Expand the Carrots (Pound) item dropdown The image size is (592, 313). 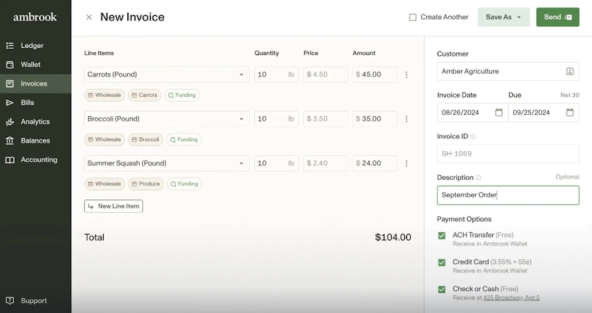tap(241, 75)
